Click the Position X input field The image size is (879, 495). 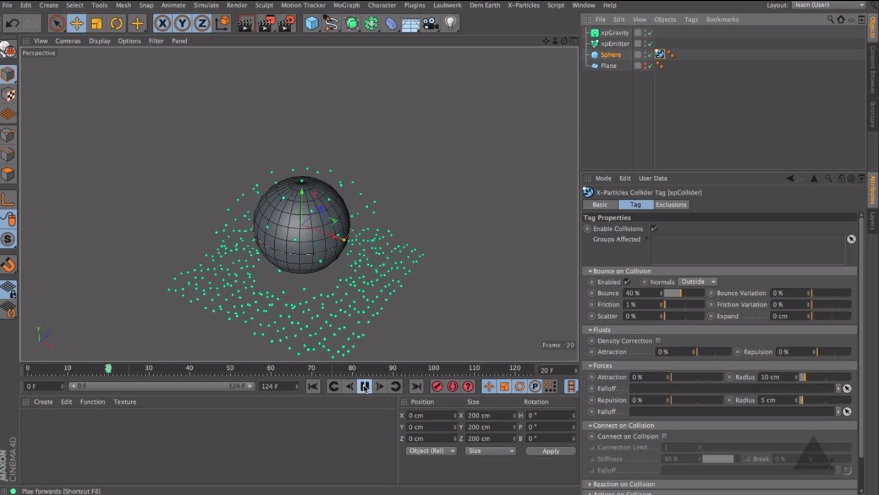(x=432, y=416)
